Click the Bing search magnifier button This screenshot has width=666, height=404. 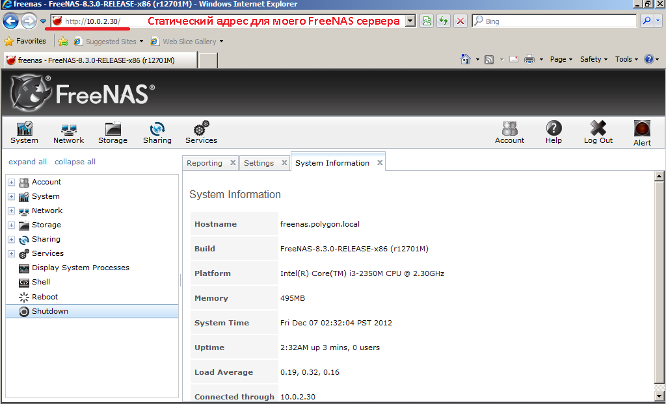[646, 21]
